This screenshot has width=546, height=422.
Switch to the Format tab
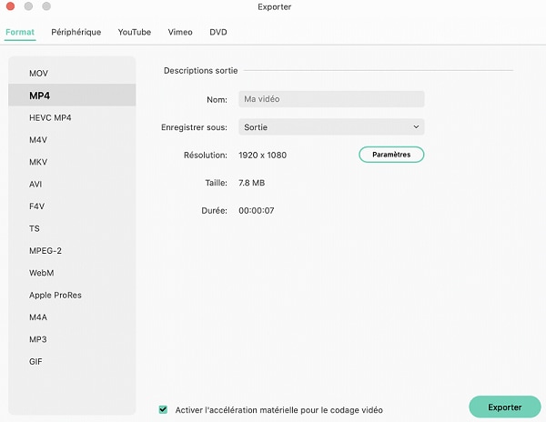(x=20, y=32)
